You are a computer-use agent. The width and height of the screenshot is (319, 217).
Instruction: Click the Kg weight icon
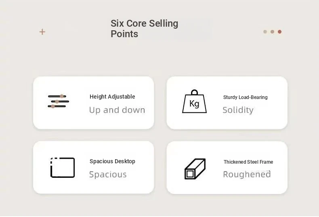[x=195, y=101]
